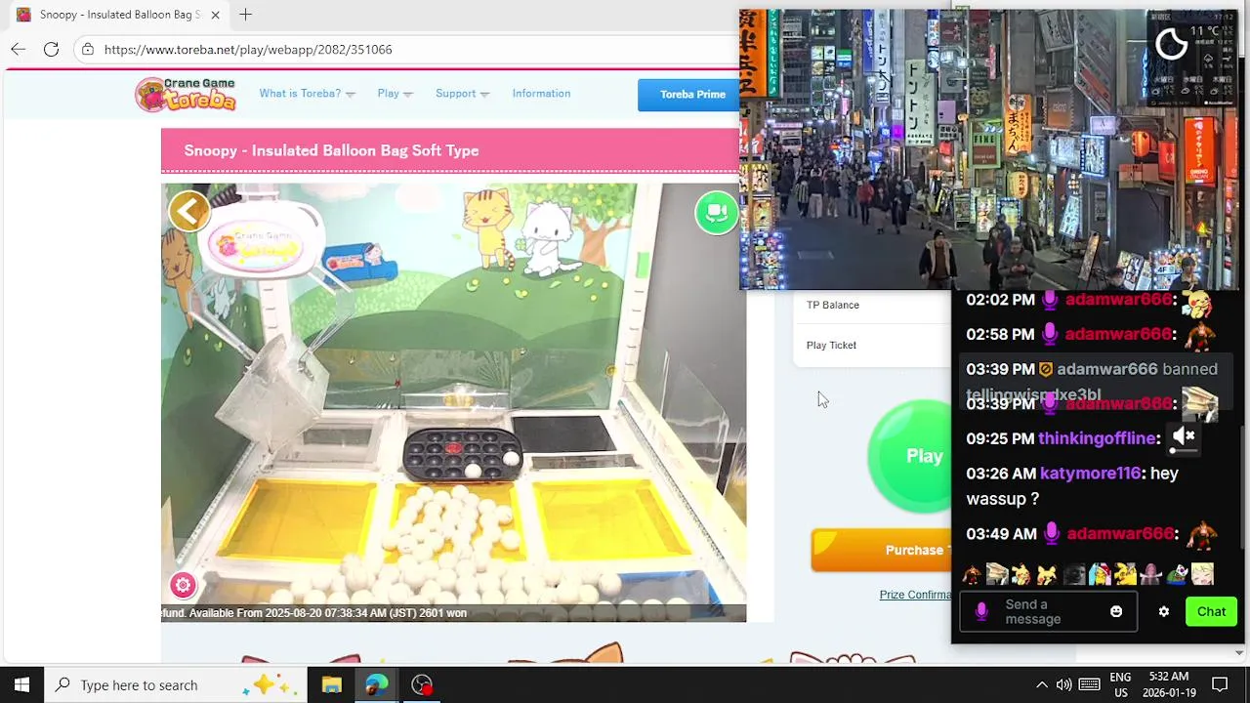Click the crane game live video feed

pyautogui.click(x=453, y=402)
